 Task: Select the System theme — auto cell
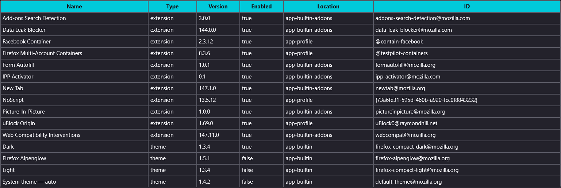click(x=29, y=182)
